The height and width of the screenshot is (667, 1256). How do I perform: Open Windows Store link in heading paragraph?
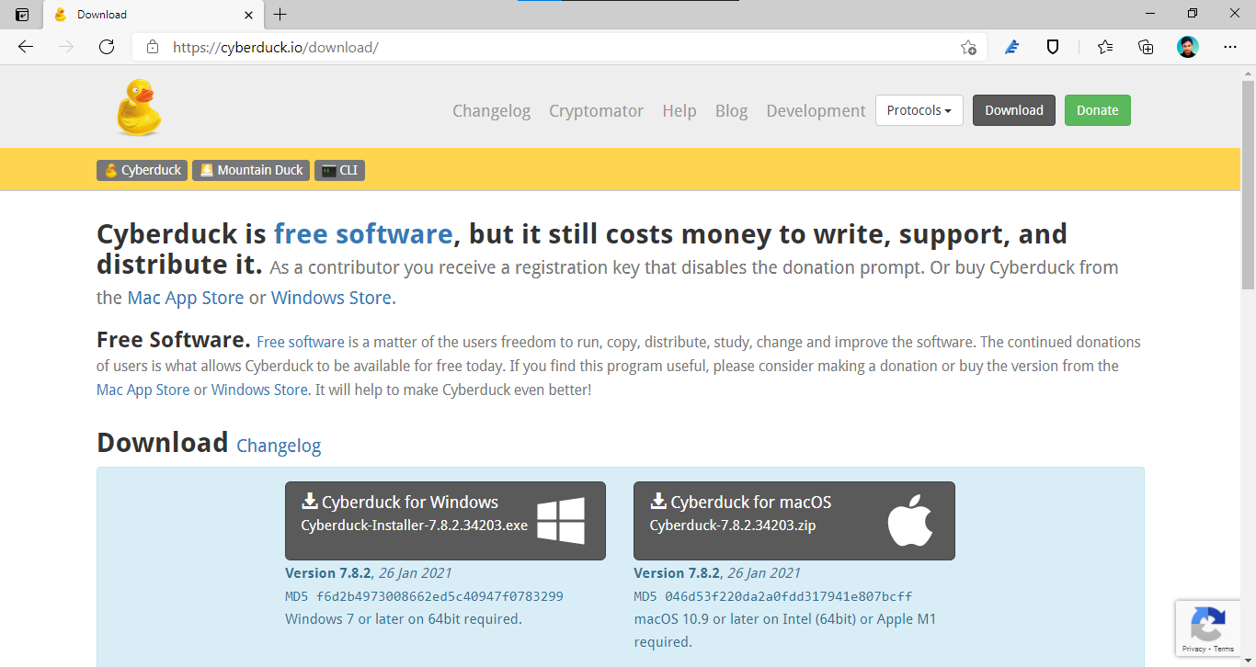(x=331, y=298)
